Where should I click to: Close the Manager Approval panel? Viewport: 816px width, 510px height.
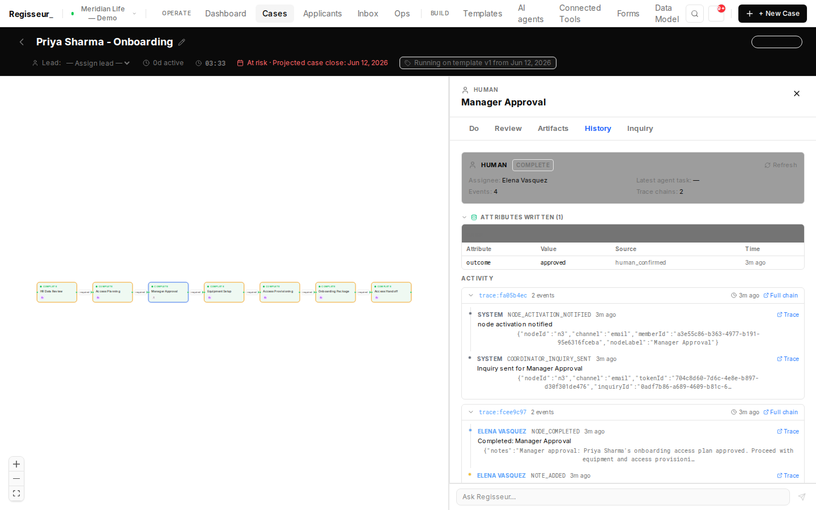[x=797, y=93]
